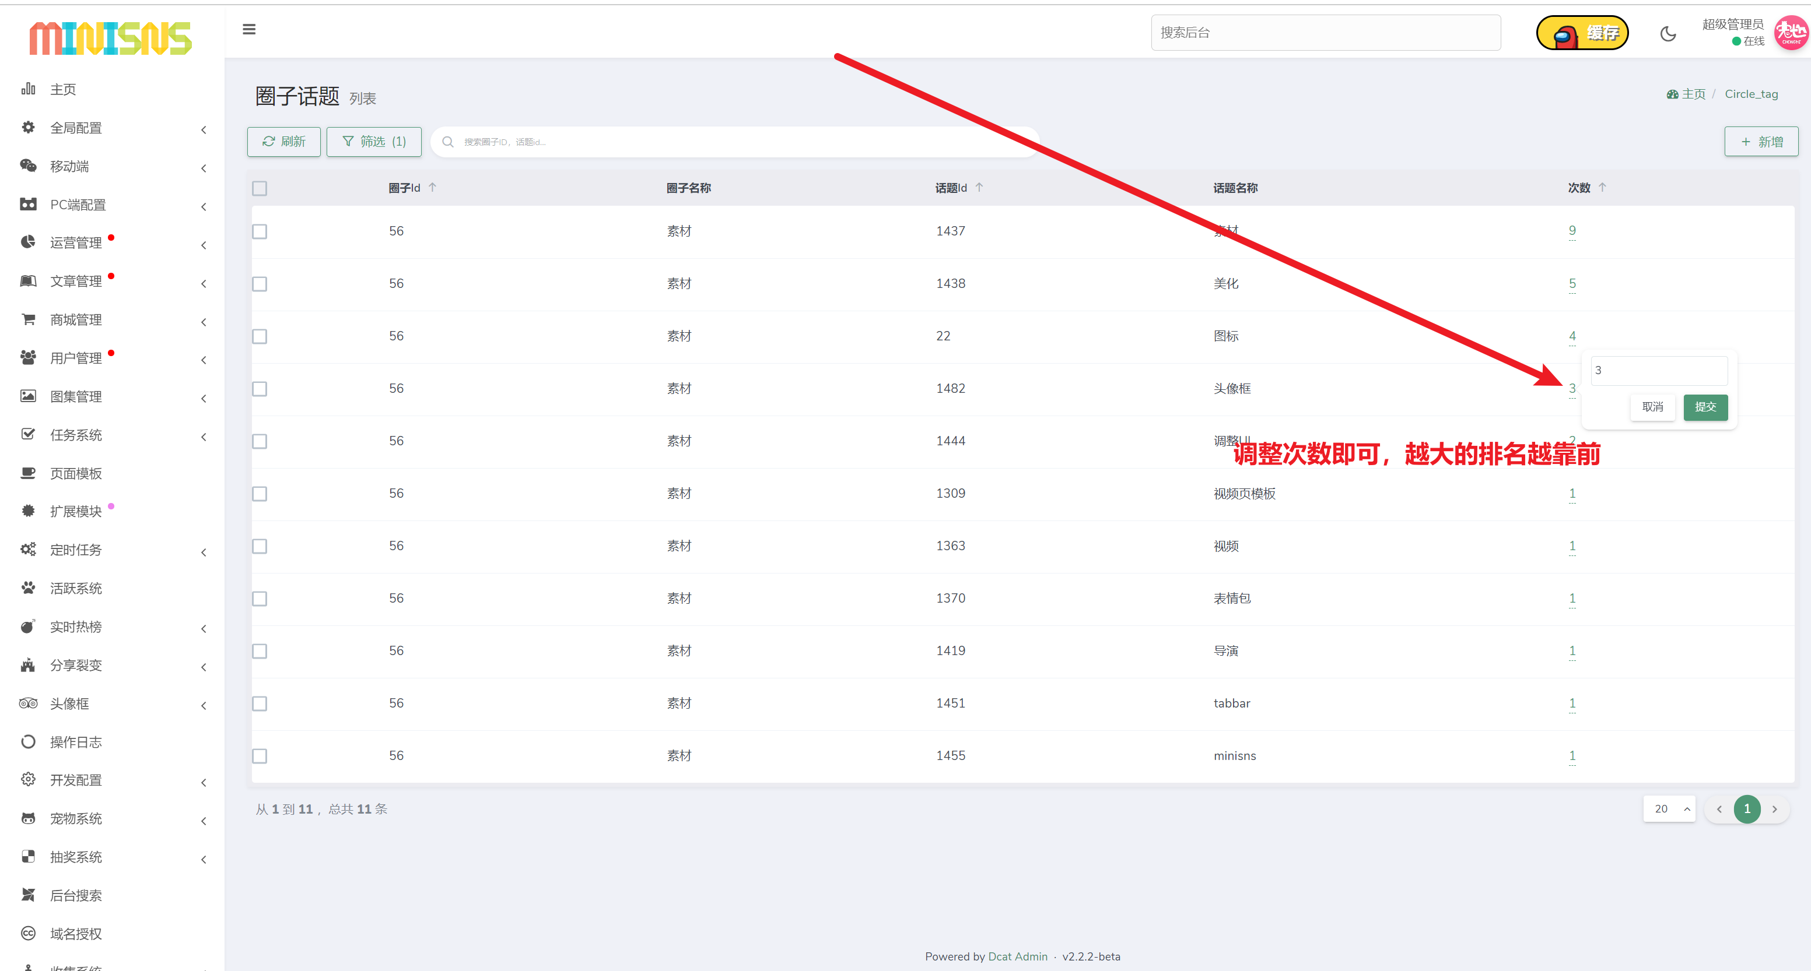Tick checkbox for the minisns topic row
The height and width of the screenshot is (971, 1811).
point(260,756)
